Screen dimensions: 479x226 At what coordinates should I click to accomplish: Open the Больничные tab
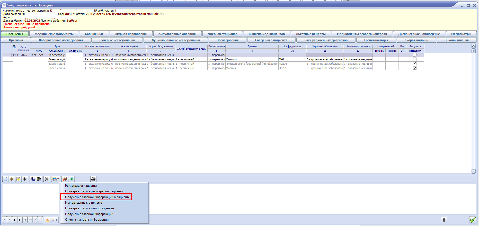pos(94,34)
